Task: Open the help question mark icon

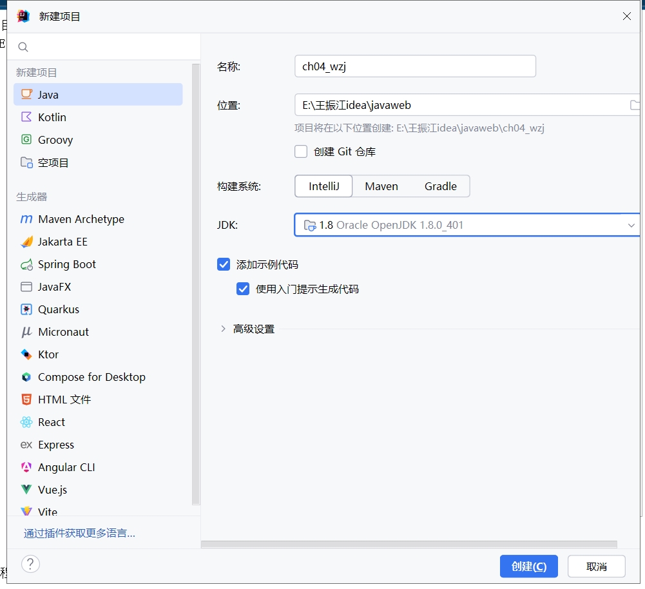Action: (30, 564)
